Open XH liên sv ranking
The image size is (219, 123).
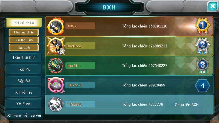click(24, 92)
